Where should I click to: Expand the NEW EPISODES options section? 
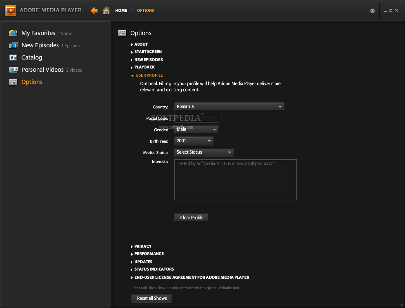point(147,60)
